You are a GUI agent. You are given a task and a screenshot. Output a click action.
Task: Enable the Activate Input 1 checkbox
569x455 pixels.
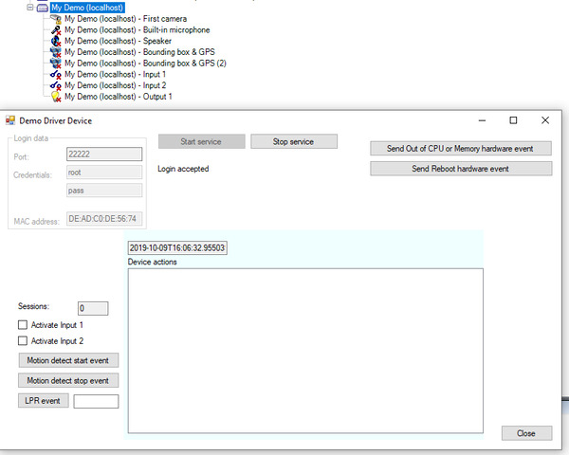click(24, 325)
